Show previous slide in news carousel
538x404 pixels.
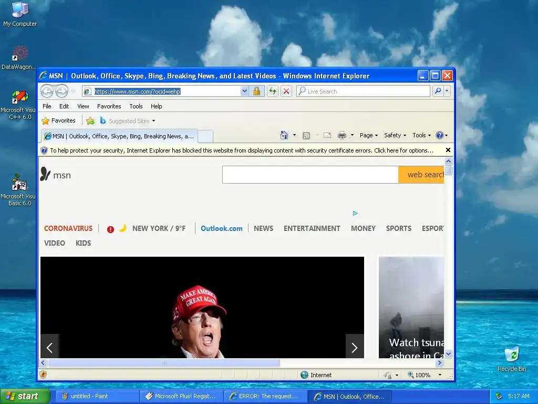coord(50,347)
